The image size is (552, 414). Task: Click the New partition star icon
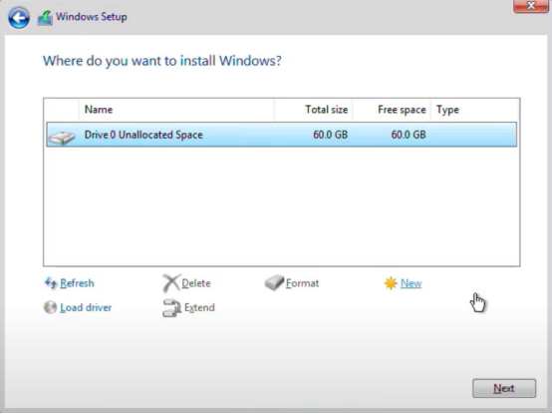[391, 283]
